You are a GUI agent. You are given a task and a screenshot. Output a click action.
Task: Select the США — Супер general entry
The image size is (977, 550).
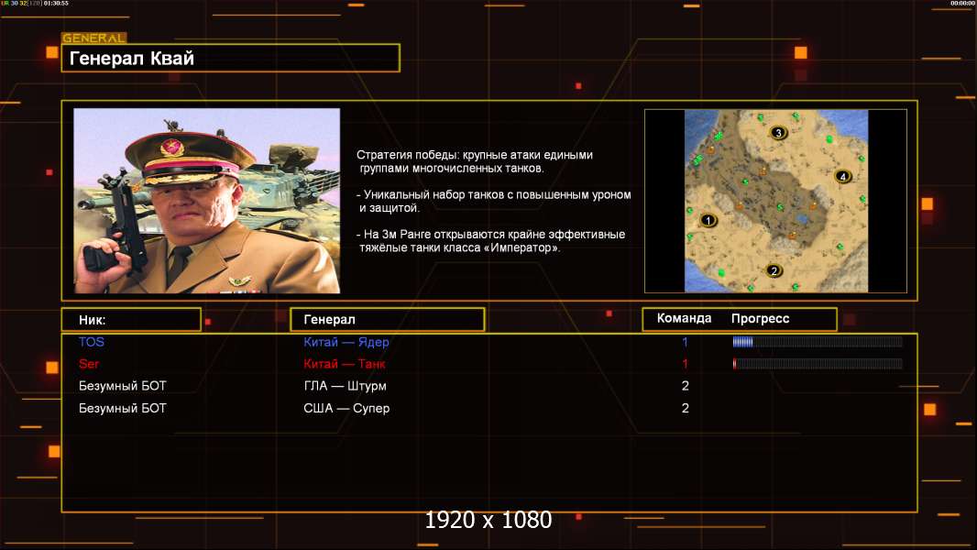[346, 409]
